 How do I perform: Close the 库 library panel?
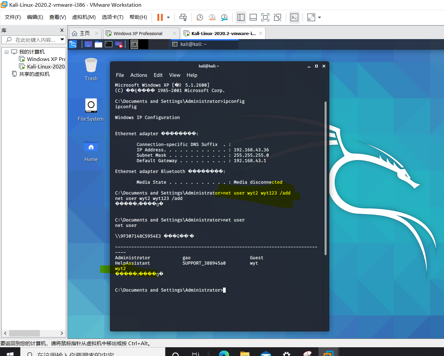pos(62,30)
